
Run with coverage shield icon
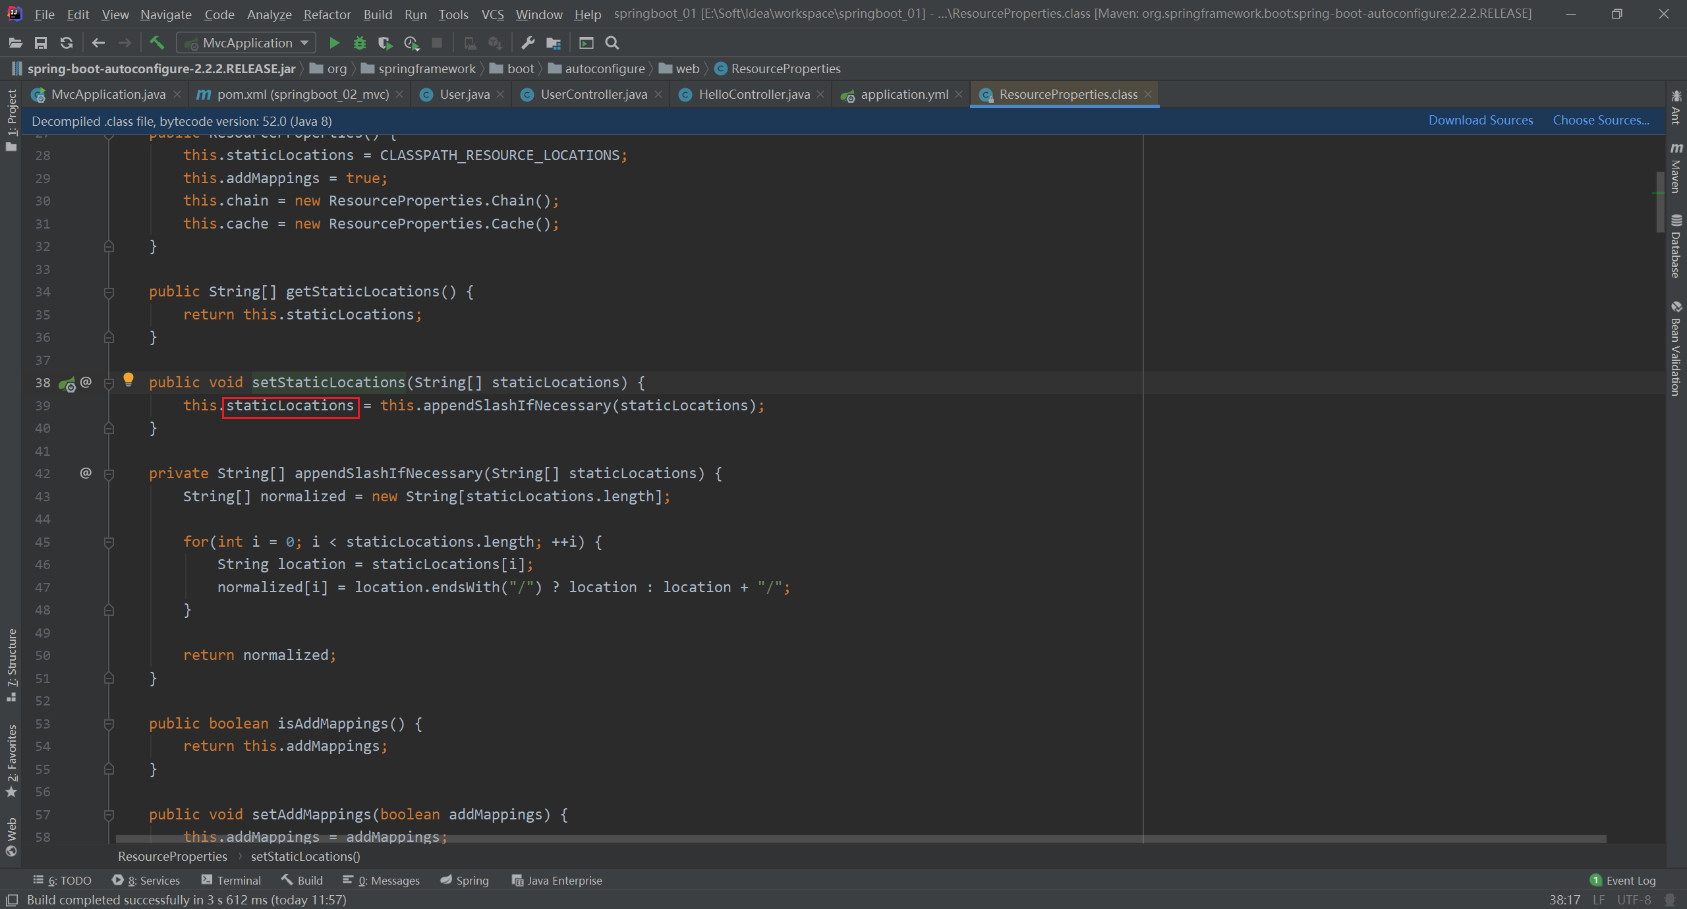pos(386,43)
